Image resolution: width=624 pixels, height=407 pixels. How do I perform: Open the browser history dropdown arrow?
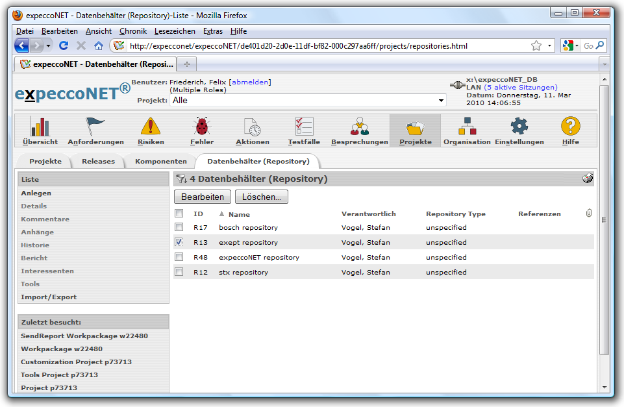coord(49,45)
